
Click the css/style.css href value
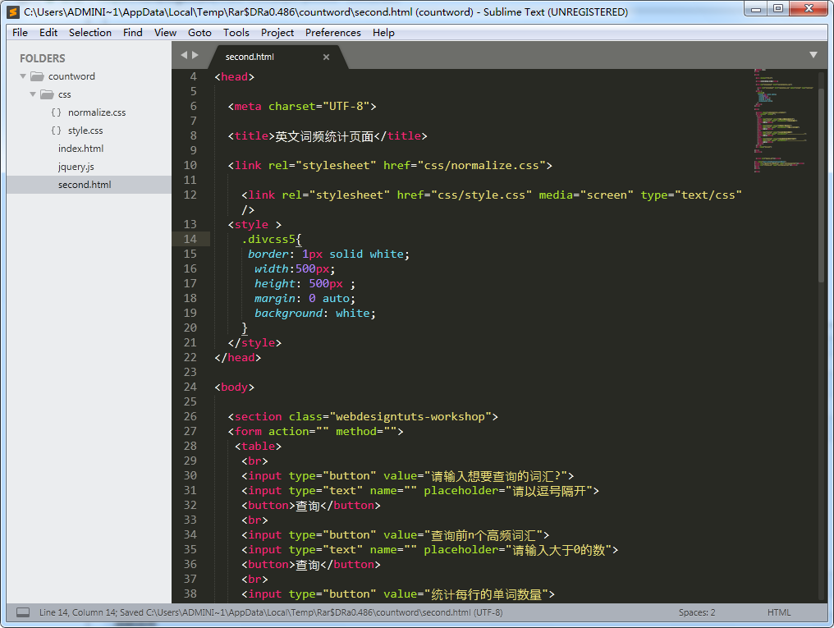coord(481,195)
